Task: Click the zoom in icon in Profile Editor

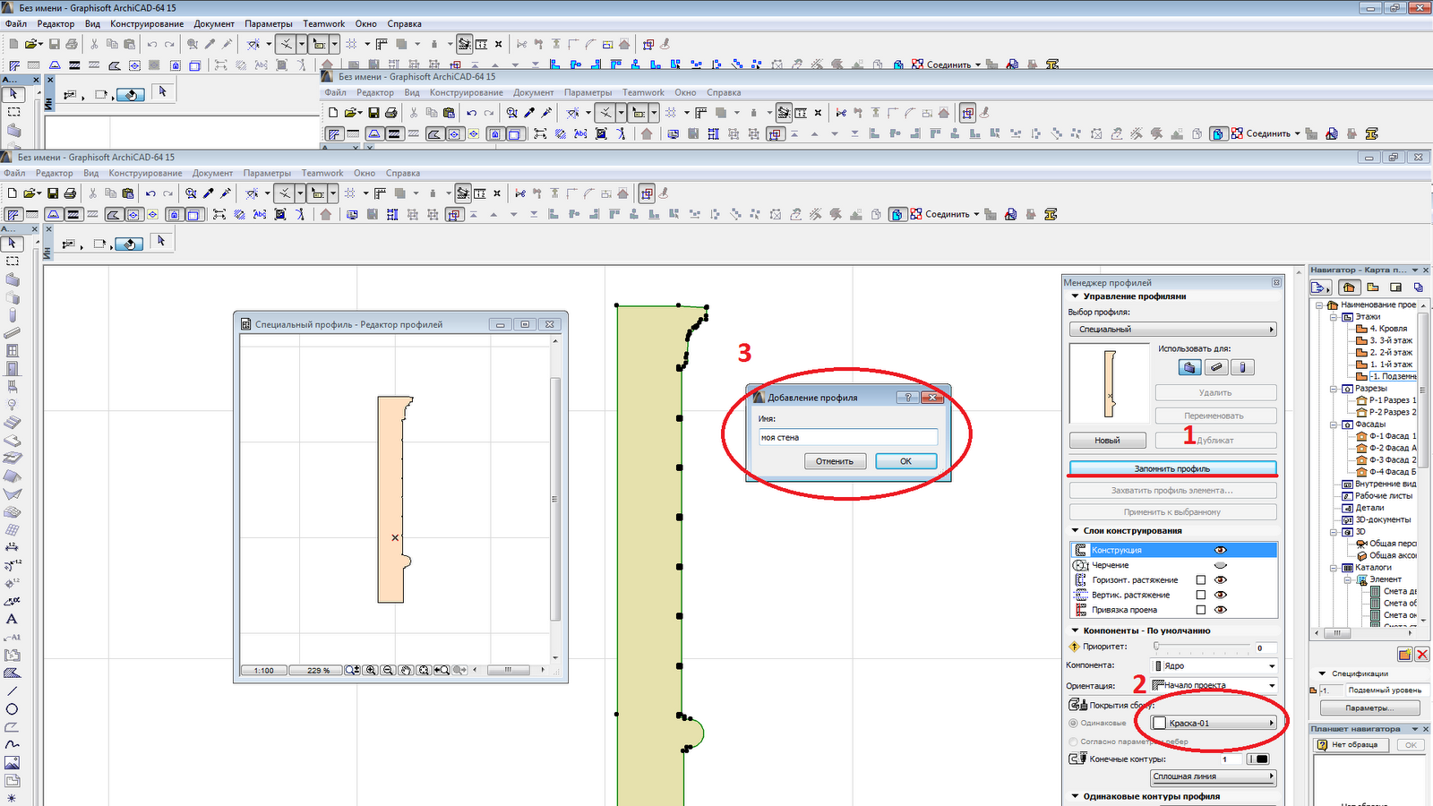Action: [x=370, y=670]
